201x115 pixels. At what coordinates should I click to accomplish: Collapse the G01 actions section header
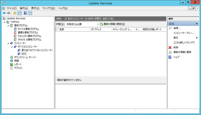point(197,24)
